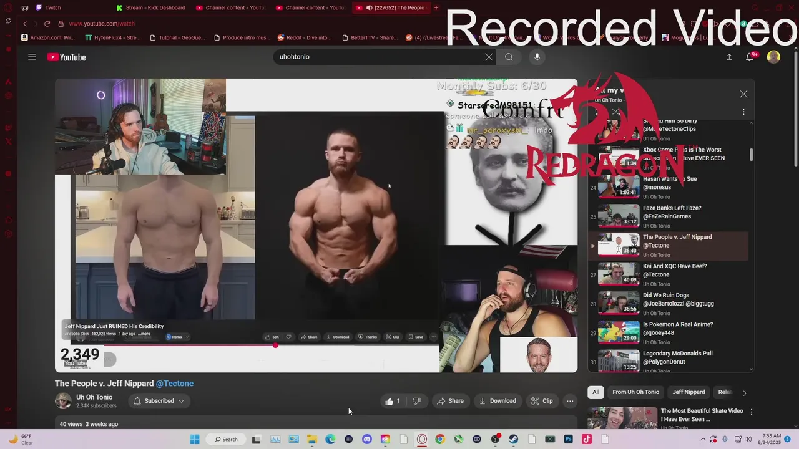Click the Clip button

542,401
